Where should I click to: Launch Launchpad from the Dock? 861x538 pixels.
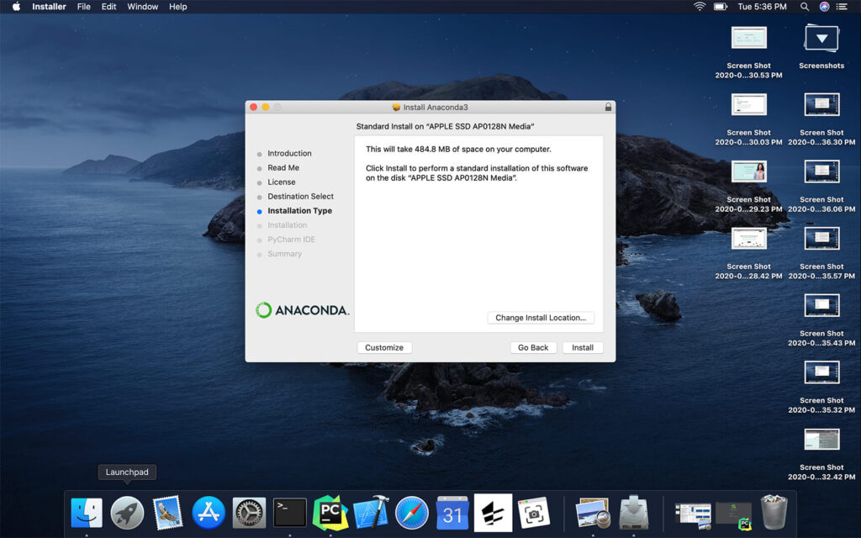point(127,514)
